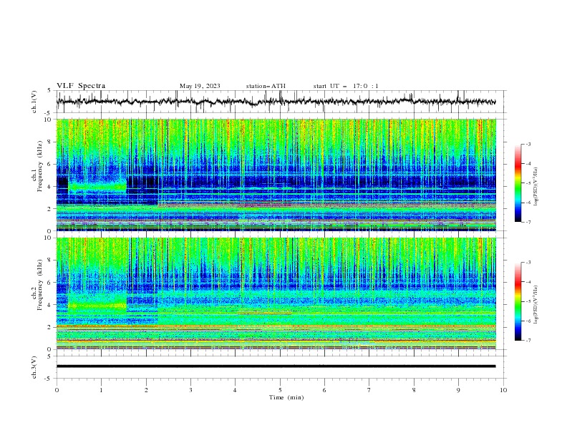Image resolution: width=567 pixels, height=438 pixels.
Task: Click the 4 kHz emission band in ch.1 spectrogram
Action: point(97,187)
